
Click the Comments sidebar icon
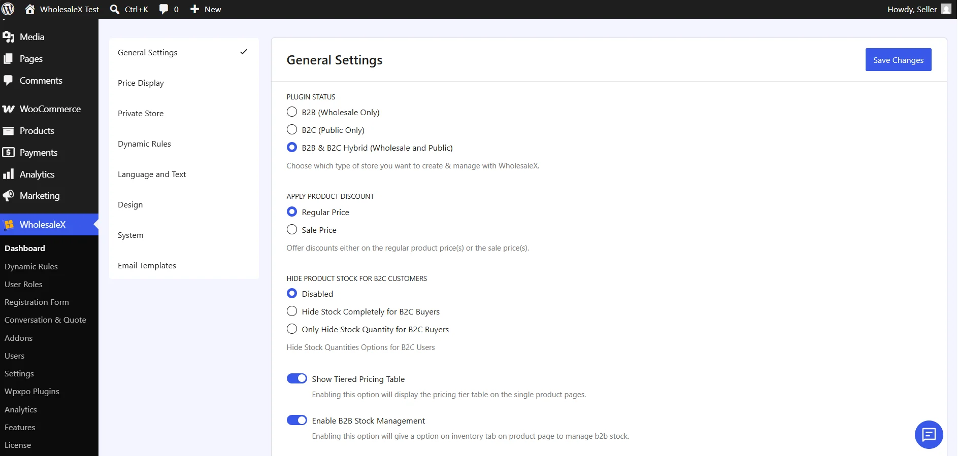pos(8,81)
